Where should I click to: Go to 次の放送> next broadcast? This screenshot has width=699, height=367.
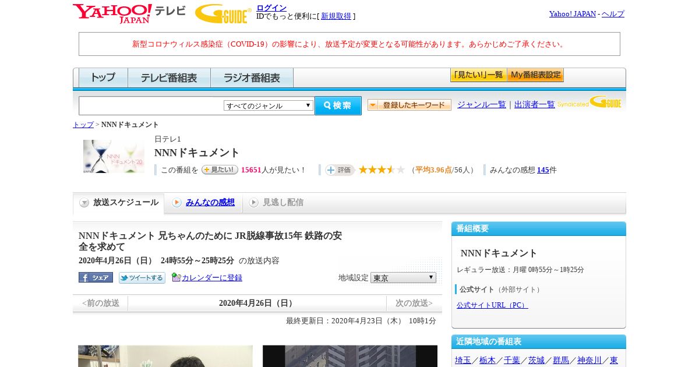414,303
